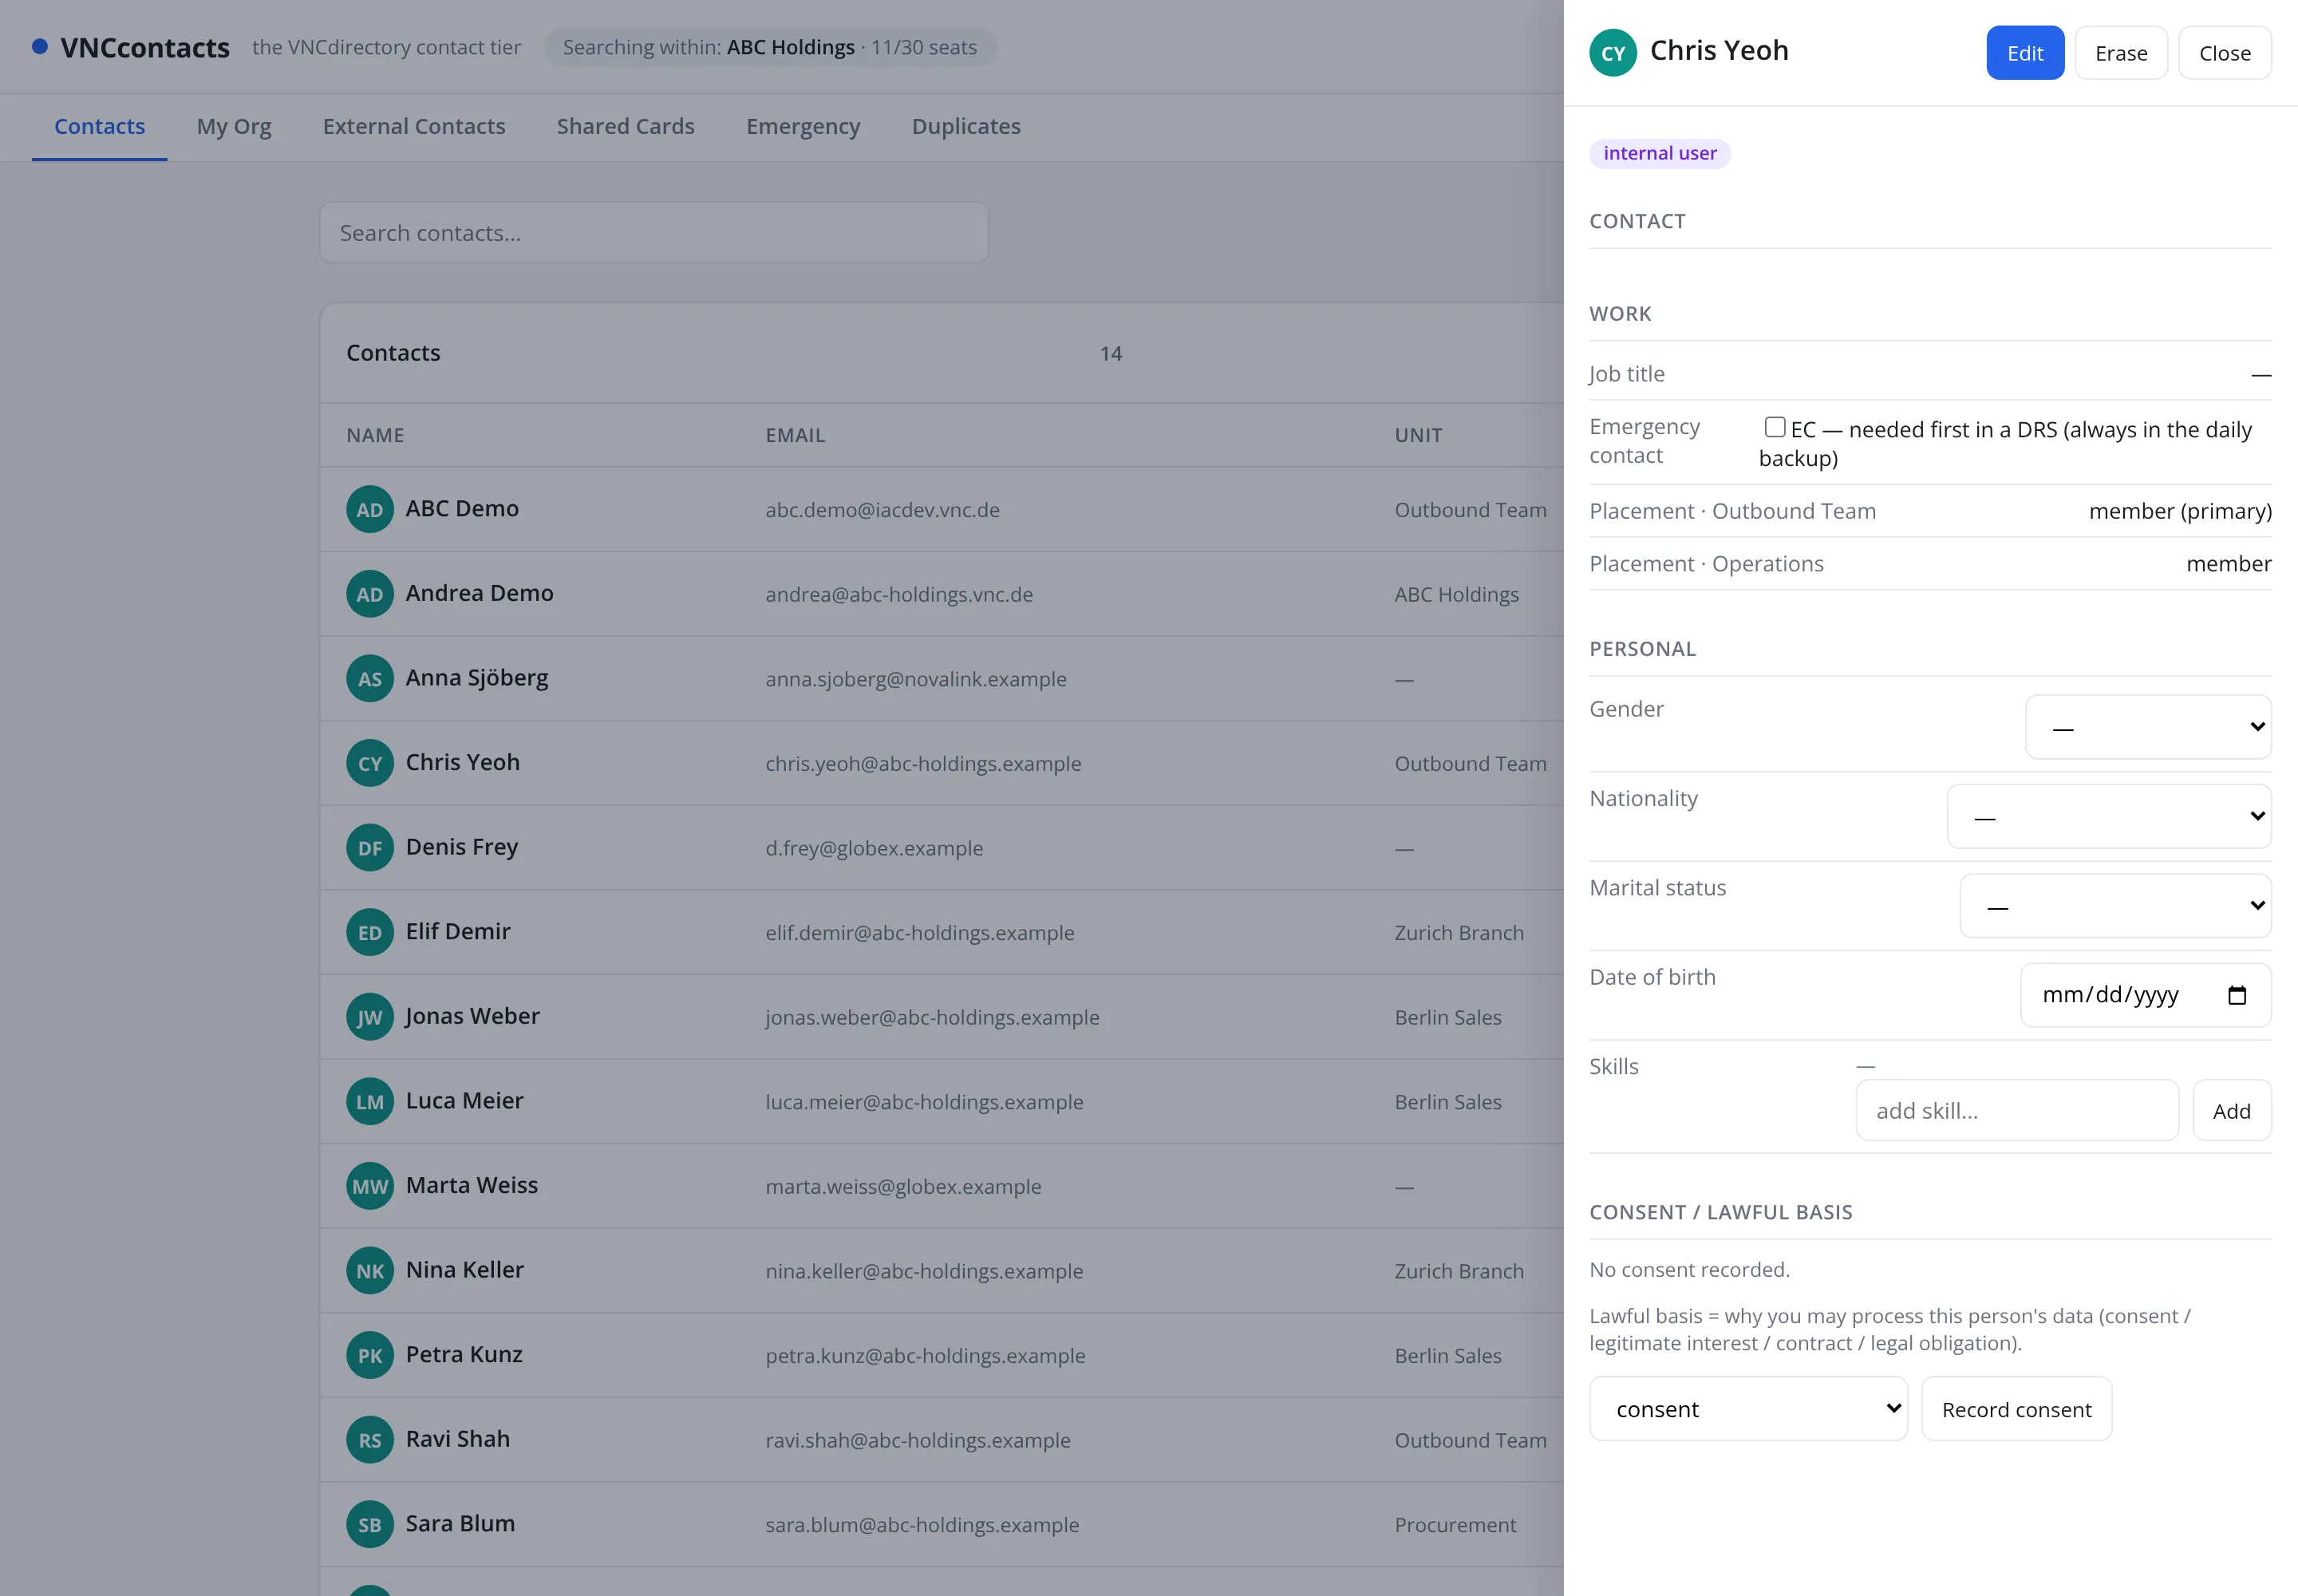The image size is (2298, 1596).
Task: Click the Record consent button
Action: [2016, 1409]
